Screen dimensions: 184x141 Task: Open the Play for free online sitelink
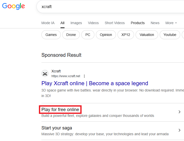pyautogui.click(x=60, y=110)
